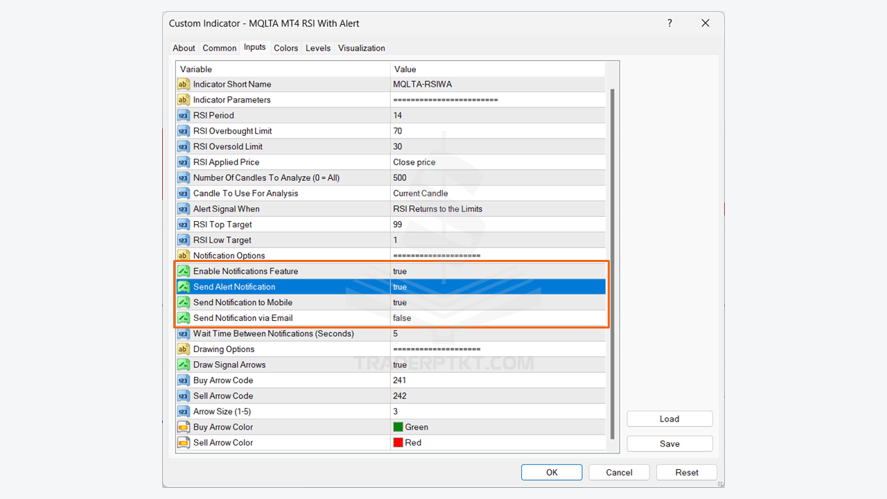Click the icon beside RSI Top Target

click(184, 225)
